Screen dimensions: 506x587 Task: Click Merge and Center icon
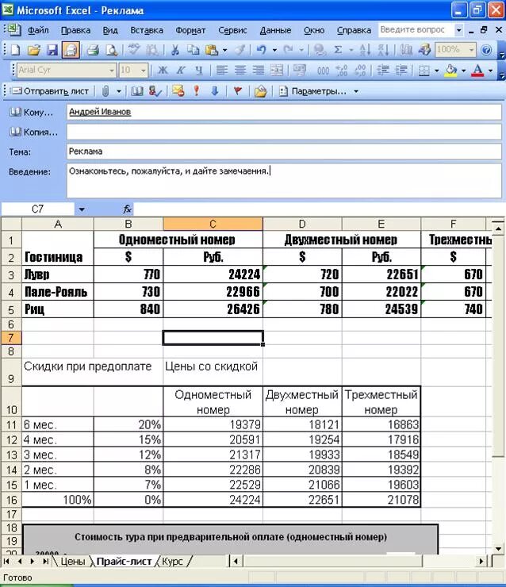pos(277,71)
